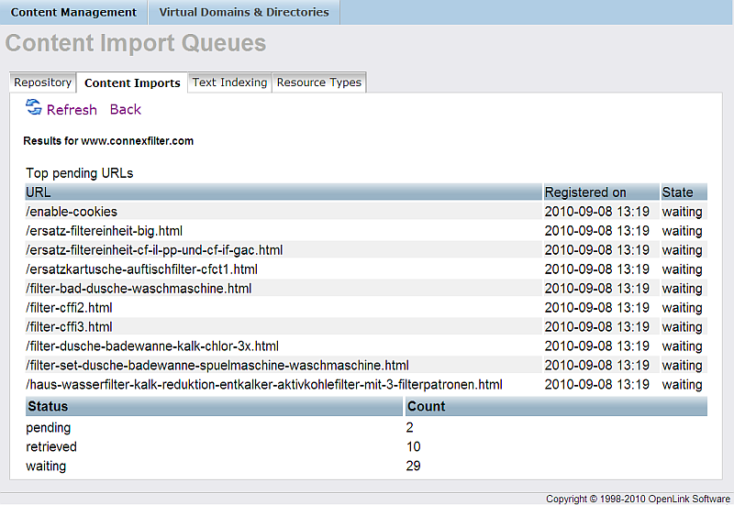This screenshot has width=734, height=505.
Task: Click the /filter-cffi2.html URL entry
Action: 70,308
